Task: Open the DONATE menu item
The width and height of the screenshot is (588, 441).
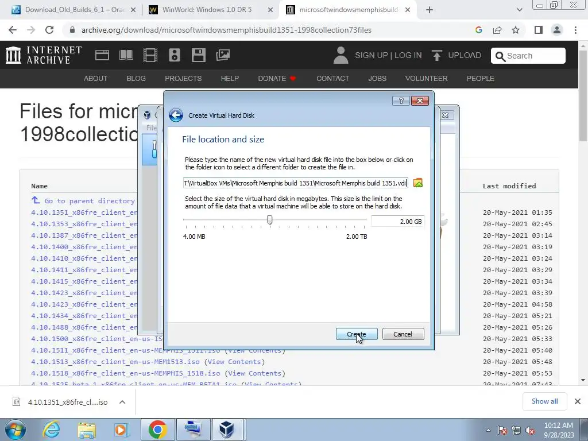Action: pyautogui.click(x=277, y=78)
